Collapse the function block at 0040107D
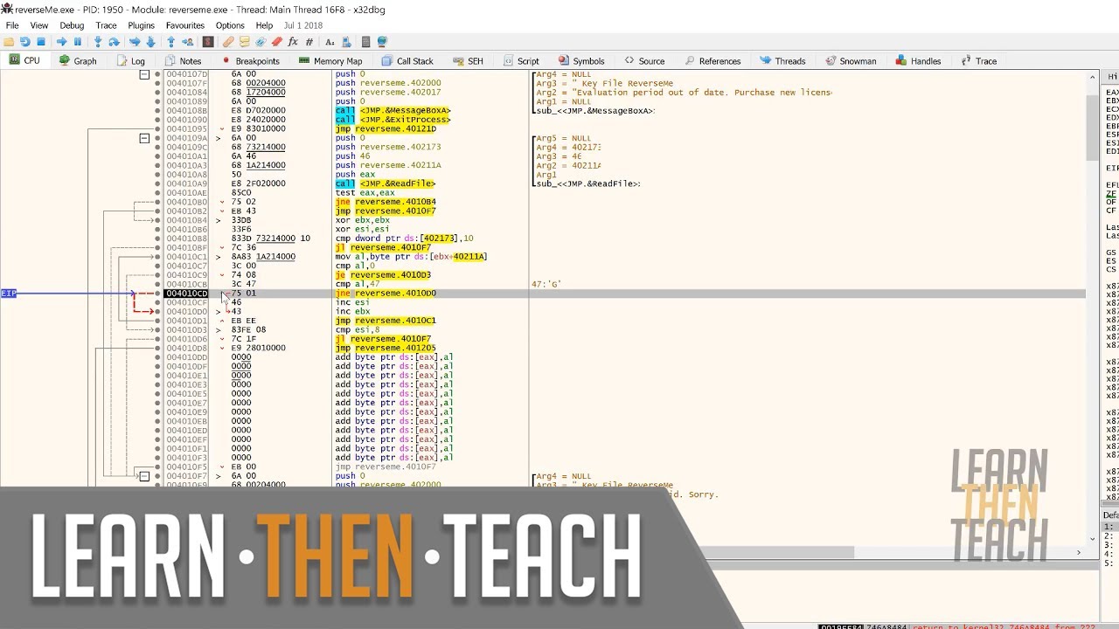Viewport: 1119px width, 629px height. [144, 74]
